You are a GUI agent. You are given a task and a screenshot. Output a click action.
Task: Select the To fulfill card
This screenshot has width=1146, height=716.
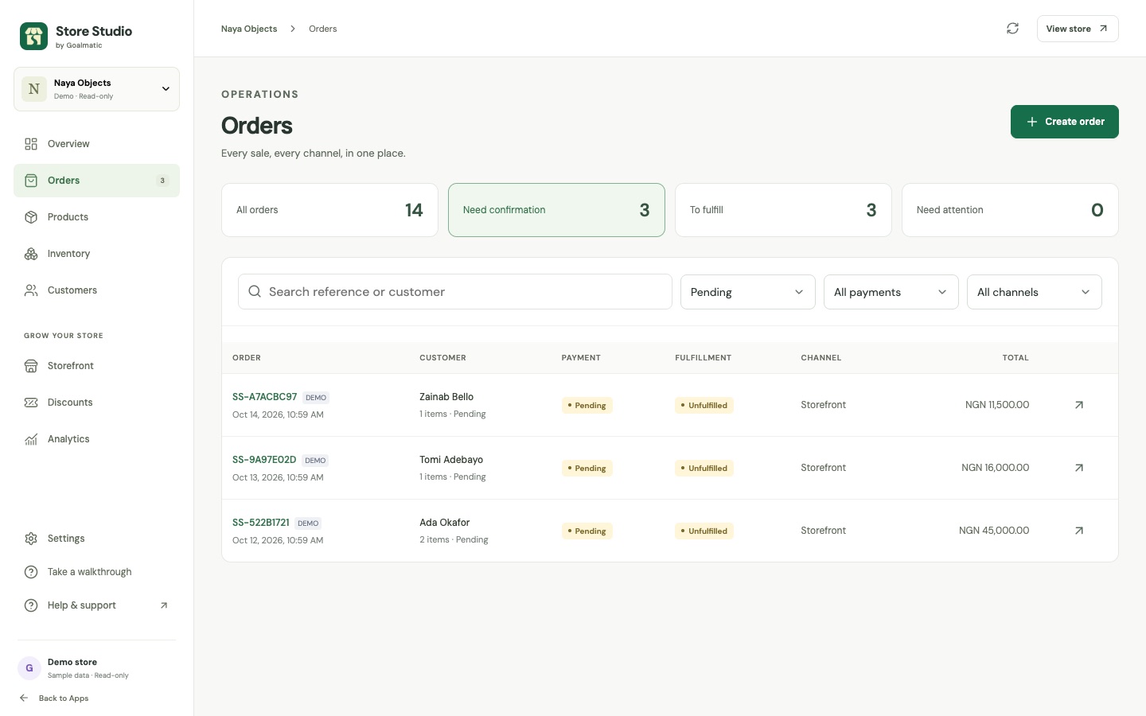tap(783, 210)
